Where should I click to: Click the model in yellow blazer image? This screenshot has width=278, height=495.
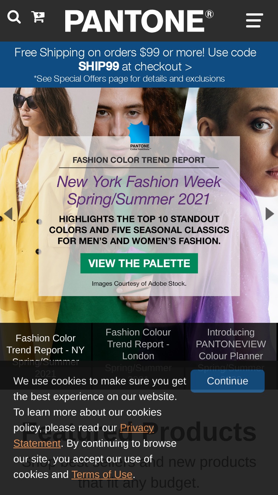22,204
